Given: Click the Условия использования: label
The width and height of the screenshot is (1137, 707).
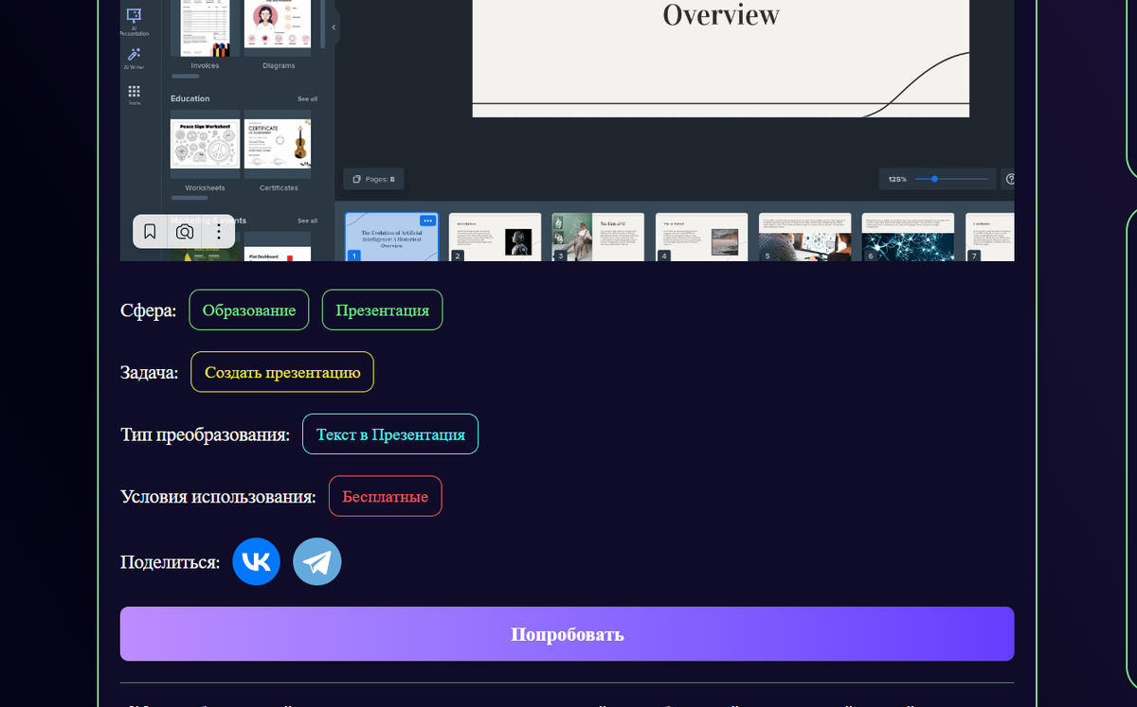Looking at the screenshot, I should pos(218,496).
